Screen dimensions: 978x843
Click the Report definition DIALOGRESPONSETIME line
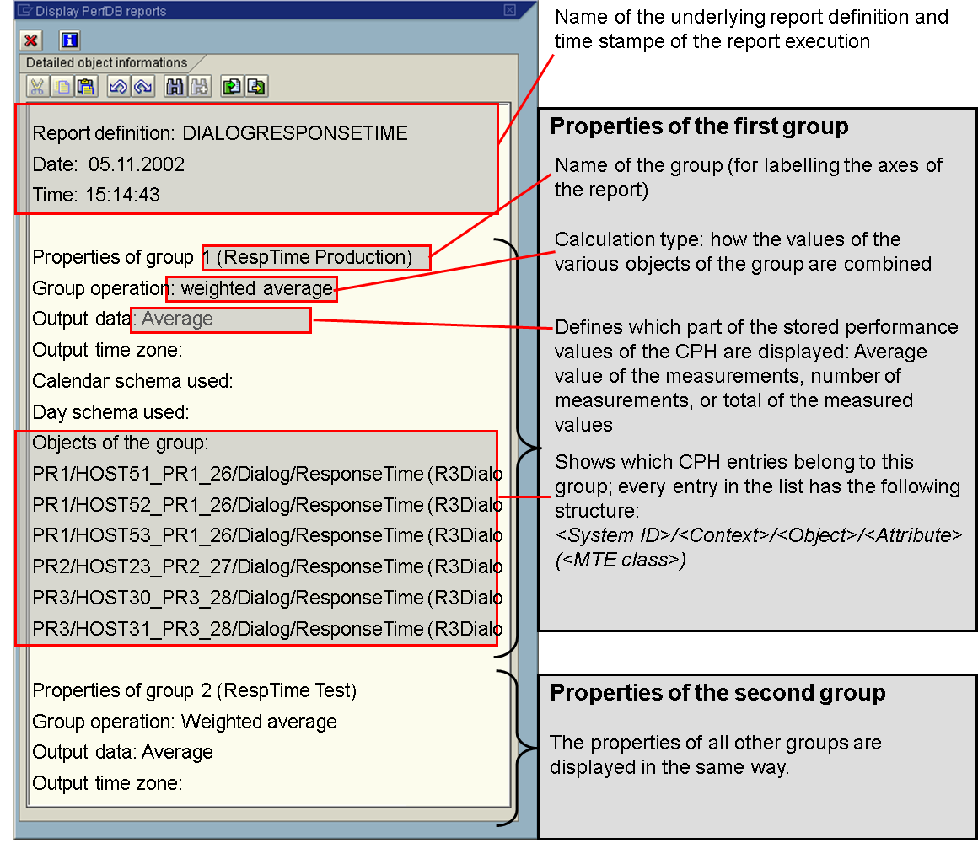[219, 133]
